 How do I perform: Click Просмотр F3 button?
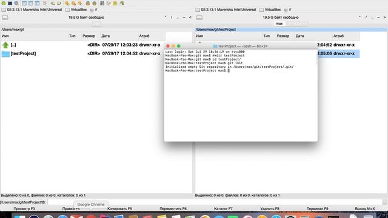(x=24, y=208)
